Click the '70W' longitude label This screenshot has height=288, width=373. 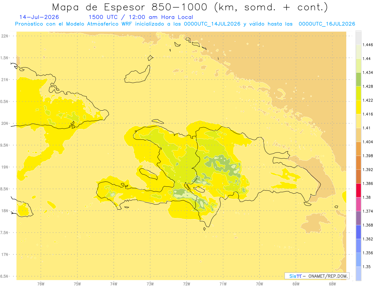260,284
